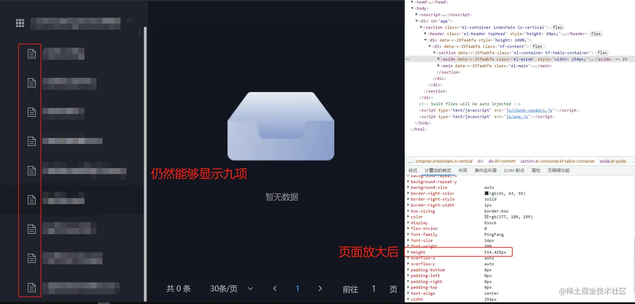The image size is (635, 304).
Task: Toggle flex badge on kf-table-container section
Action: 602,53
